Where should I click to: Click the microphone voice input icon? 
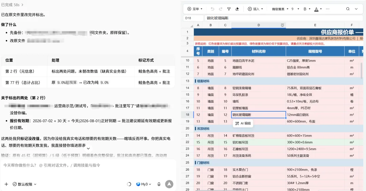(159, 184)
